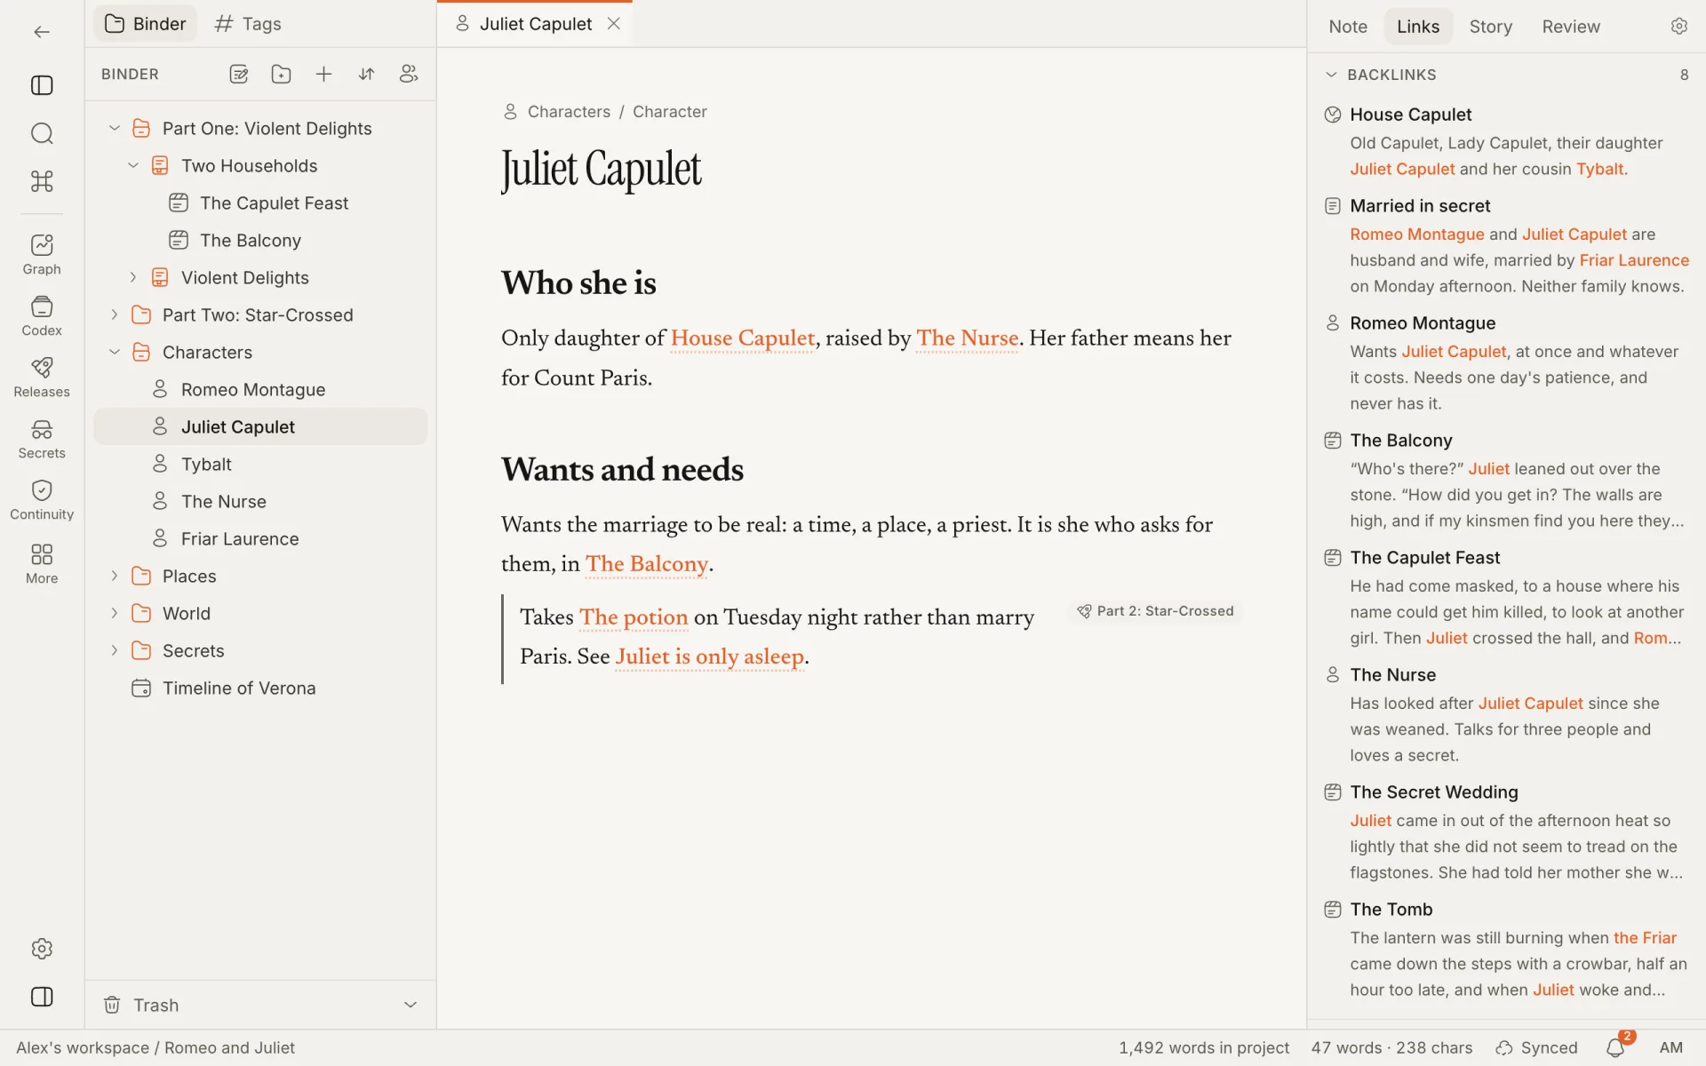This screenshot has height=1066, width=1706.
Task: Open settings gear in left rail
Action: (x=42, y=949)
